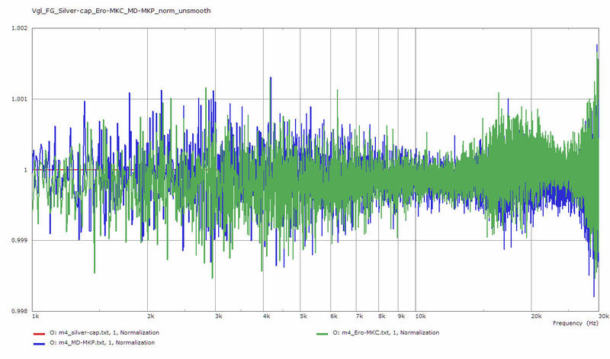Click the 10k x-axis tick label
This screenshot has height=359, width=610.
pos(419,316)
